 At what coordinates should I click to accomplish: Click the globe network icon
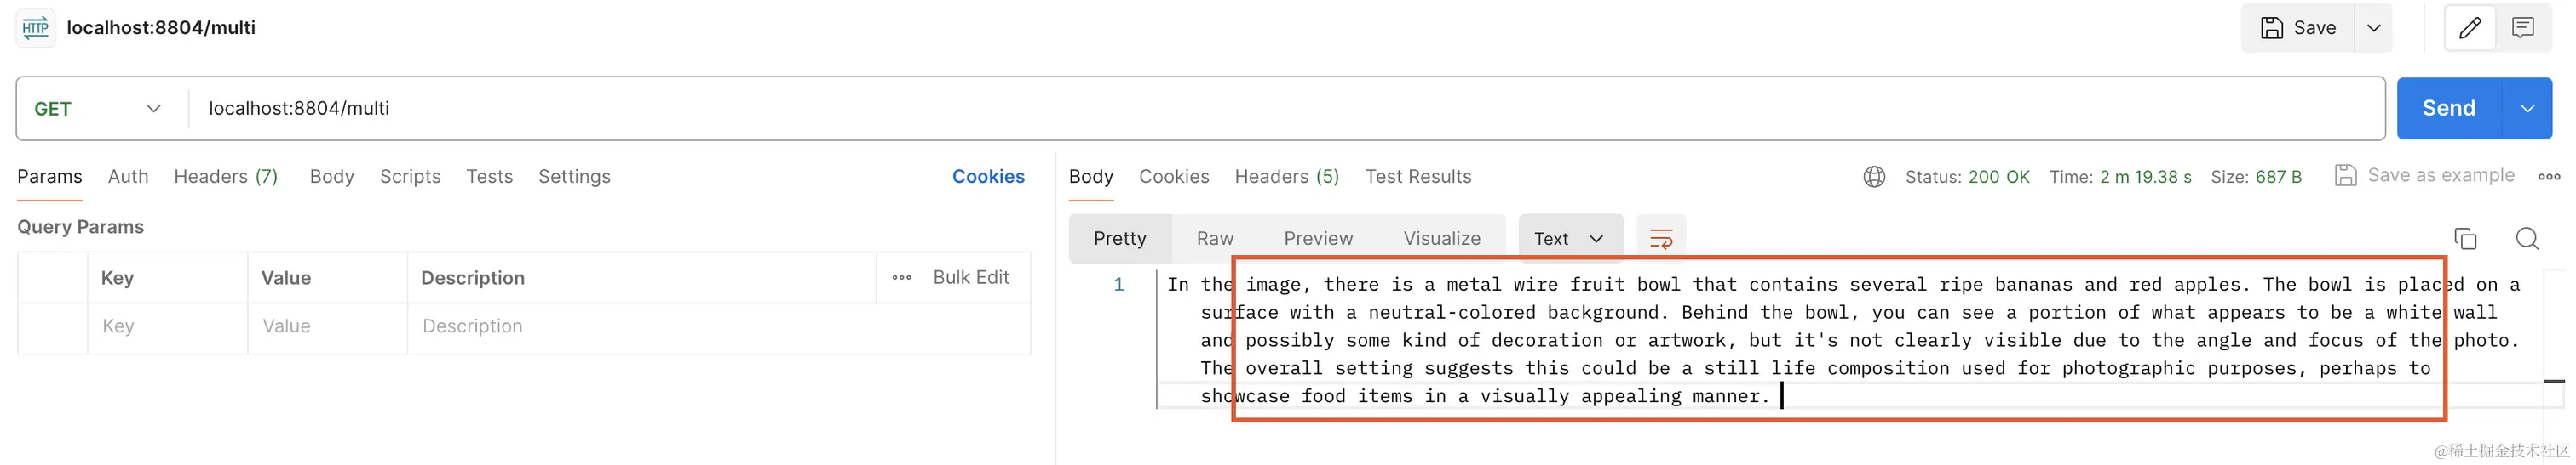coord(1874,177)
